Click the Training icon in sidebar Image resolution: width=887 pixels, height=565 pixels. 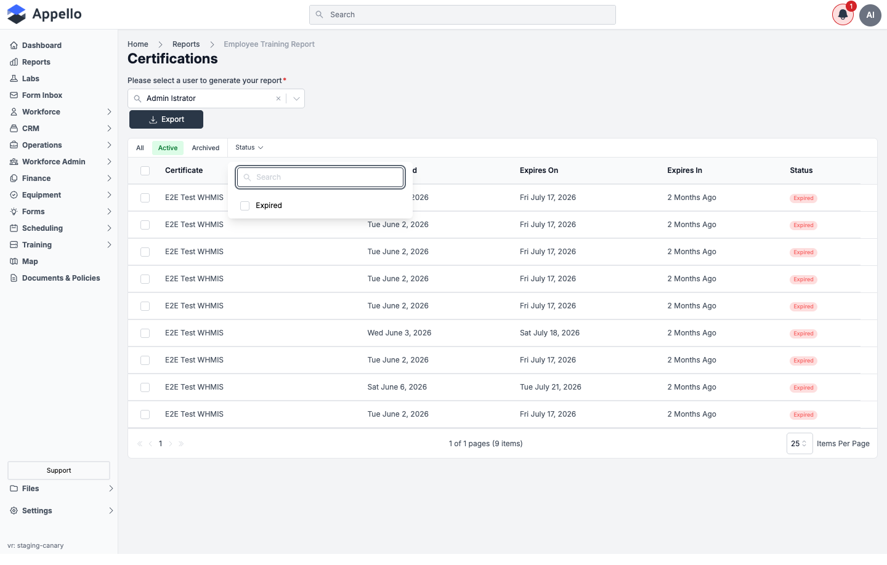click(14, 245)
